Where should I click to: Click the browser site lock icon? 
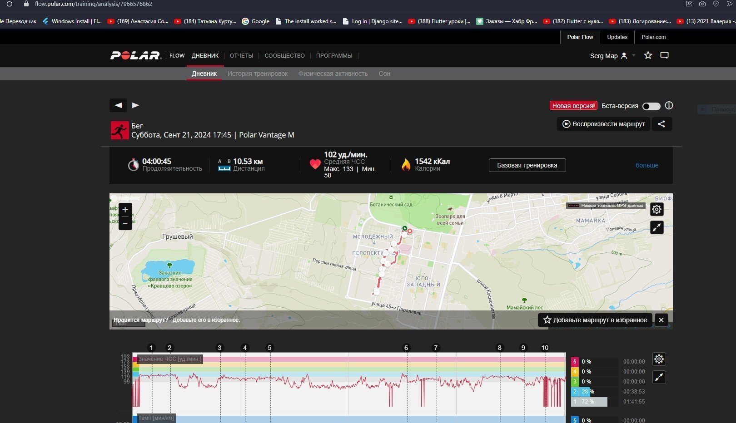pyautogui.click(x=26, y=4)
